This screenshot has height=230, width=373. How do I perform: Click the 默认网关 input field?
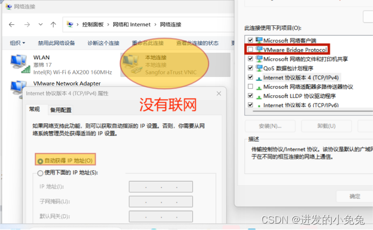pos(161,217)
